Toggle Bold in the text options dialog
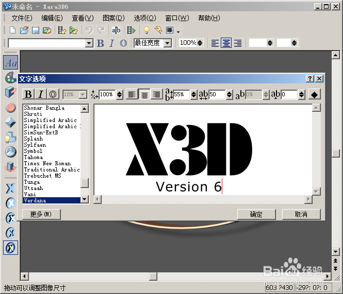Screen dimensions: 343x294 [x=28, y=95]
